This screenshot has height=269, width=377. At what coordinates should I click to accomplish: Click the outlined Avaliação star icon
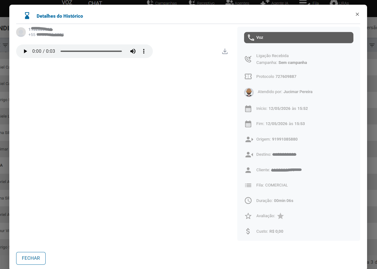click(248, 216)
